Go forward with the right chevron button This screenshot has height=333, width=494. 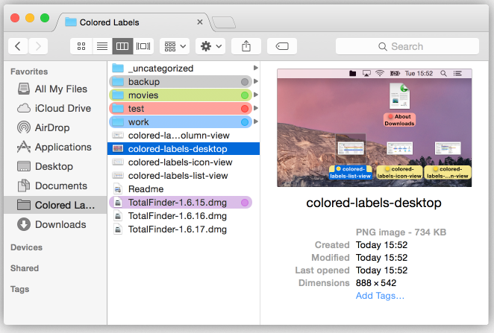pos(38,46)
